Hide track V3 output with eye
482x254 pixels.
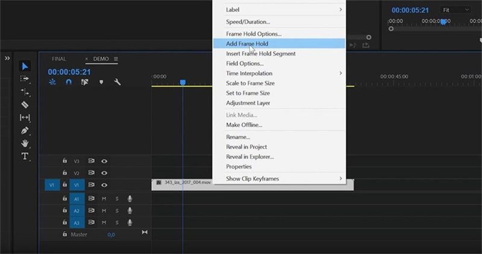[x=104, y=161]
